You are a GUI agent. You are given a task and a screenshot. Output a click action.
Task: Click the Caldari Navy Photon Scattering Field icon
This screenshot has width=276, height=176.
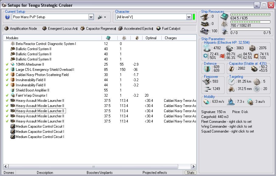coord(13,74)
